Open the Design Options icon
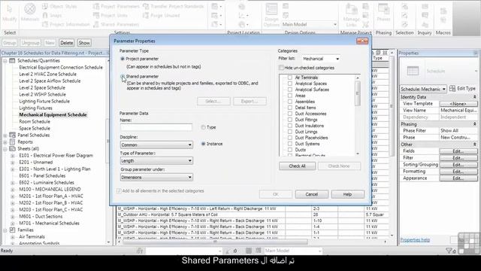This screenshot has width=481, height=271. point(271,10)
